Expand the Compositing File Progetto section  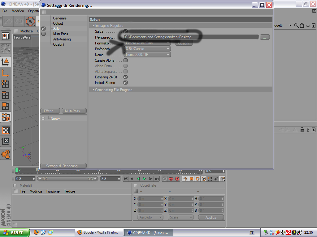pos(93,90)
